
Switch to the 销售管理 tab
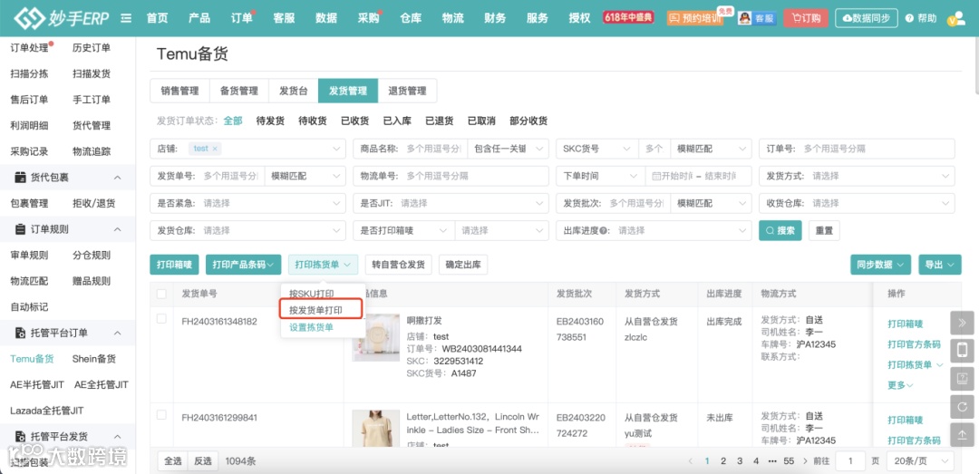click(x=179, y=91)
